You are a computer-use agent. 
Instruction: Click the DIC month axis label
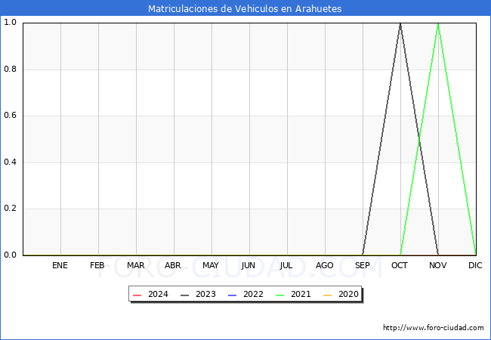(x=475, y=265)
